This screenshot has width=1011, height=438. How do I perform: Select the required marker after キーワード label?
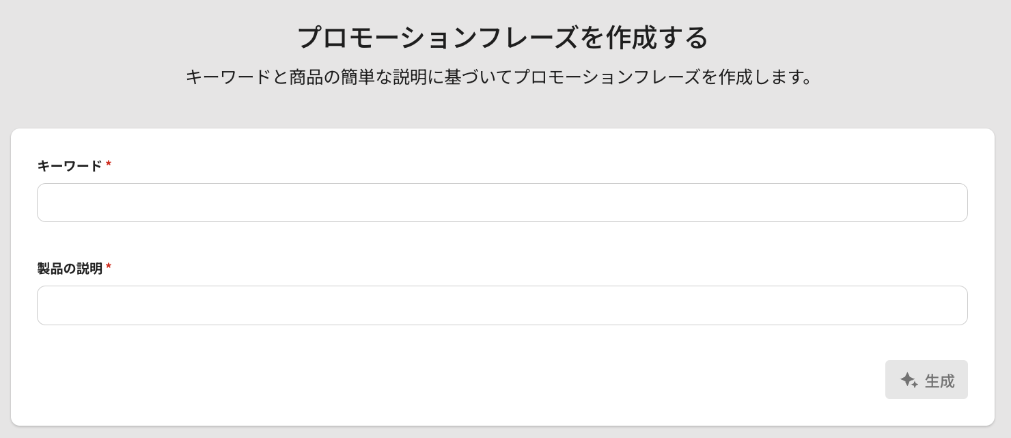(109, 165)
